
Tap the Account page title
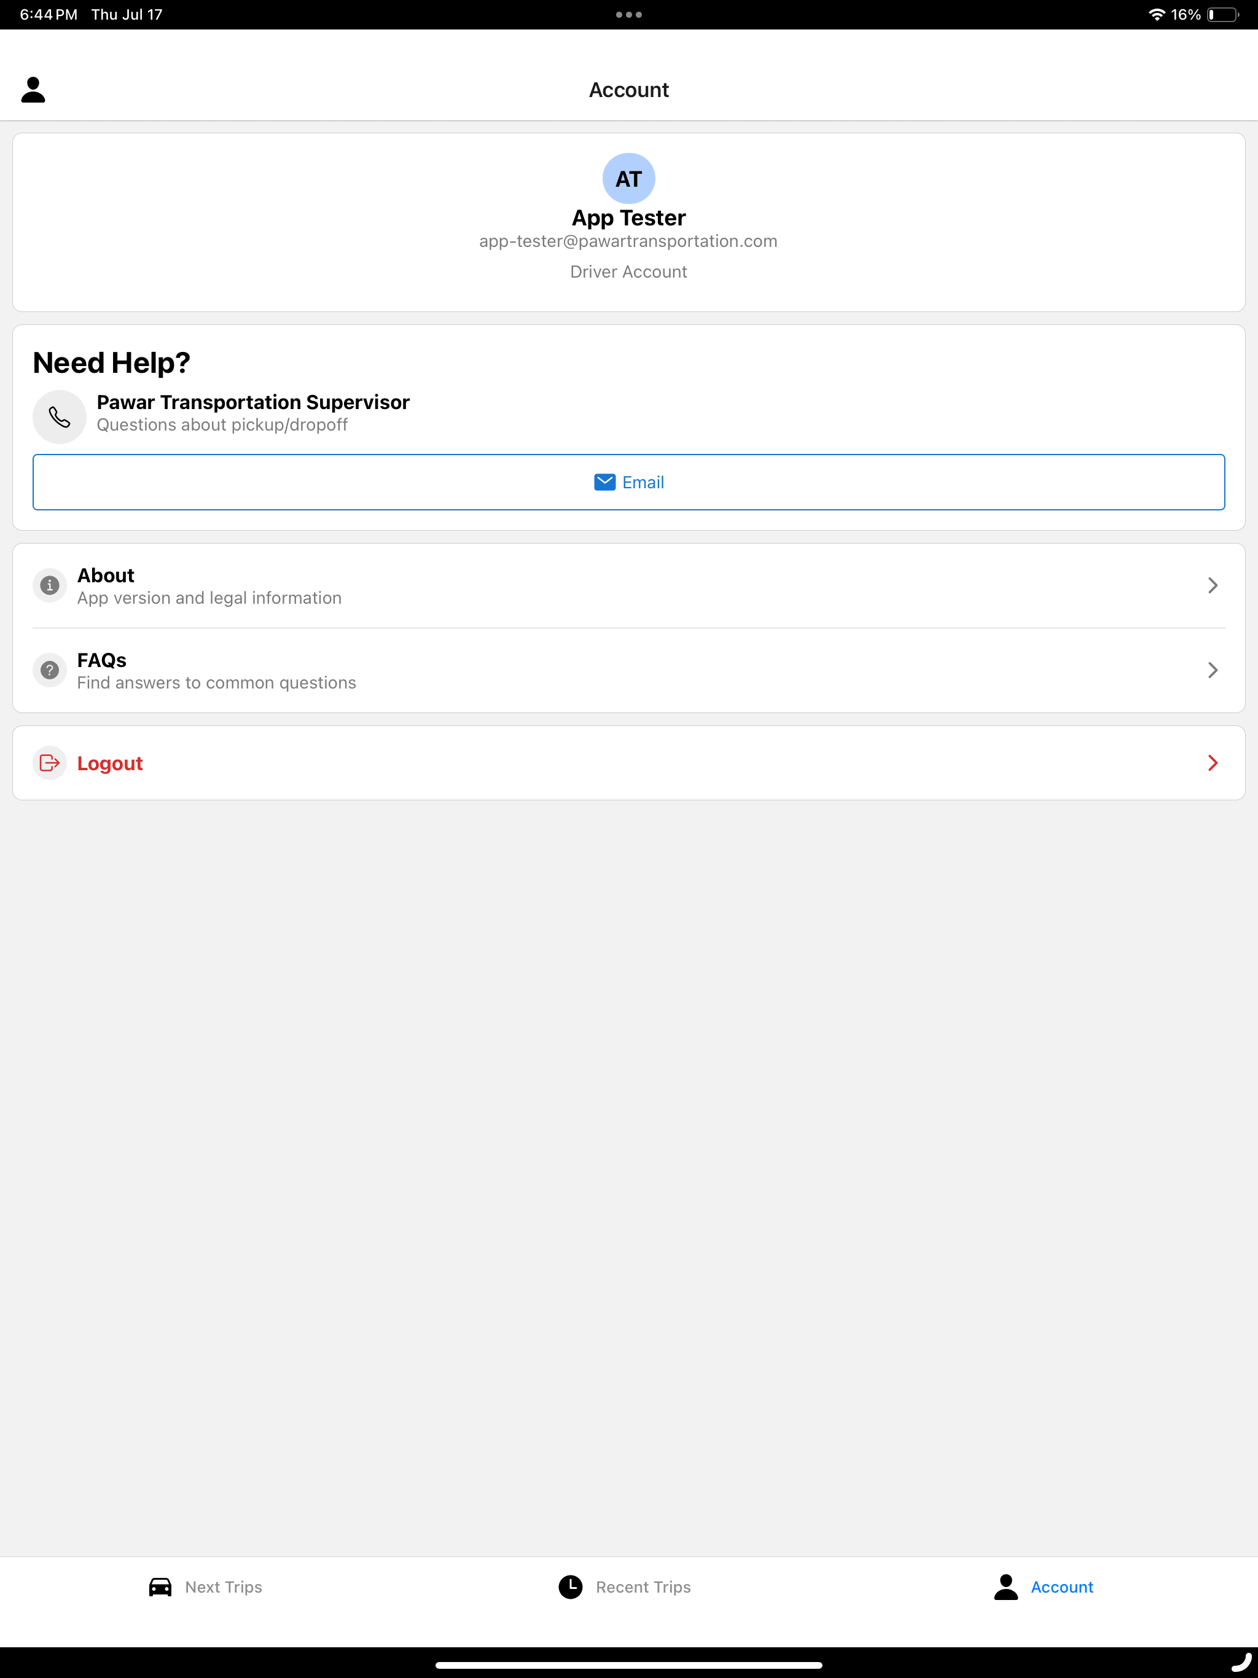629,90
